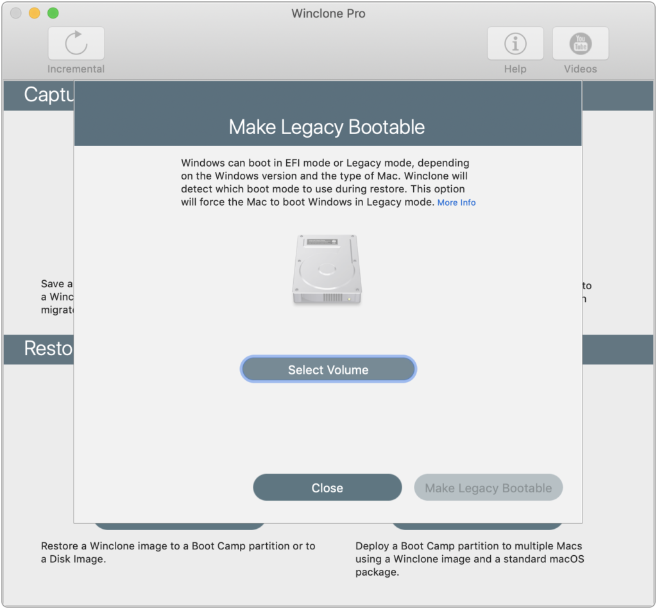Click the 'Make Legacy Bootable' sheet heading

327,127
